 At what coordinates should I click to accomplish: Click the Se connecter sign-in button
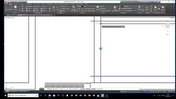tap(144, 2)
